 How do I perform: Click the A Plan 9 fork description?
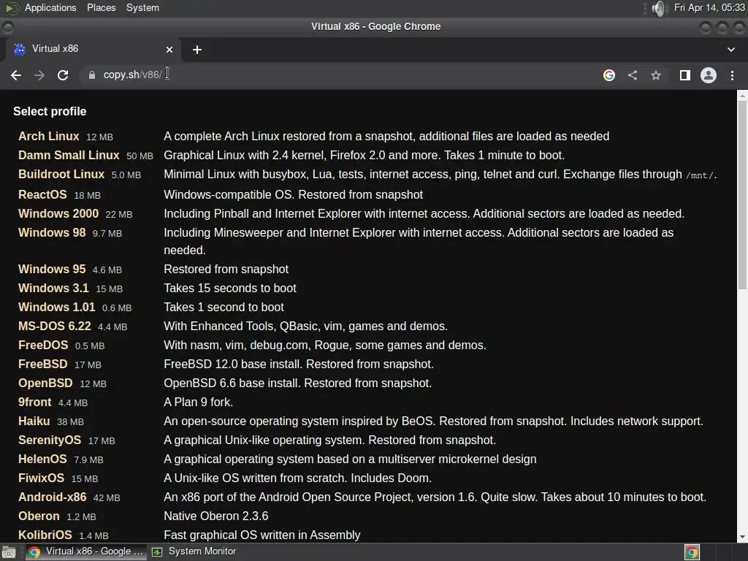(199, 402)
